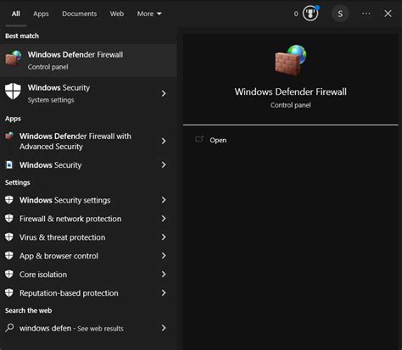402x350 pixels.
Task: Expand Core isolation chevron
Action: [164, 274]
